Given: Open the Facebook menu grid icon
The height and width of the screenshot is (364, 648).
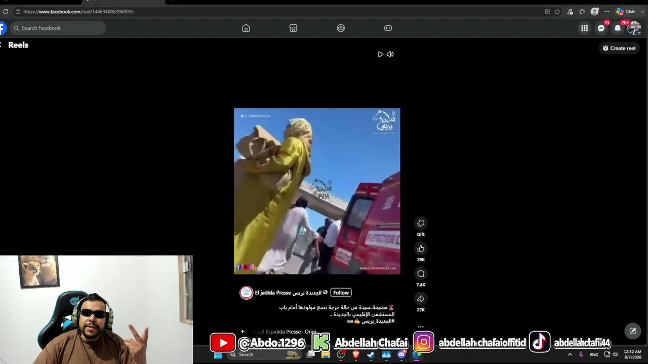Looking at the screenshot, I should point(585,28).
